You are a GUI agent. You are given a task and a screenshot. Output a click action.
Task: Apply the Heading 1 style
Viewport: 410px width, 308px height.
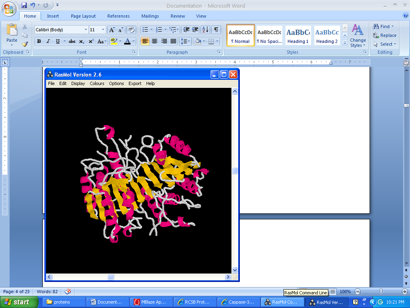coord(298,35)
